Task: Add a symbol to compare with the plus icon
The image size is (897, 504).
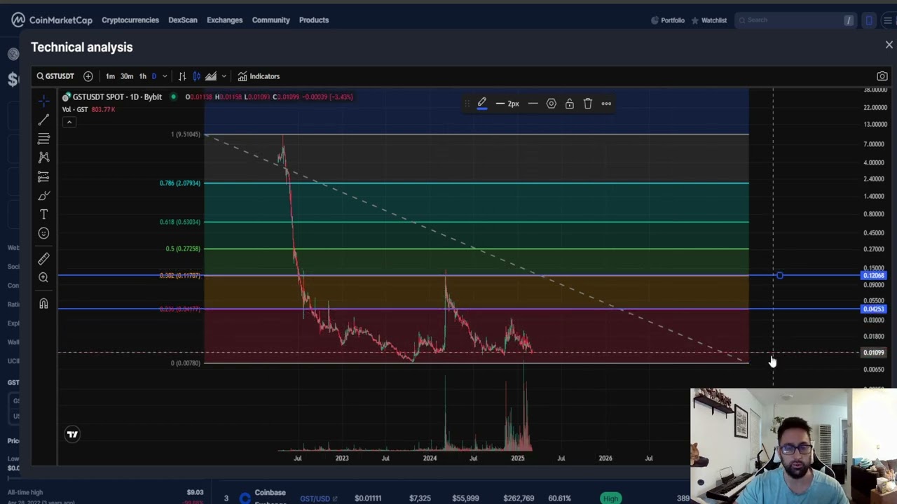Action: click(x=88, y=76)
